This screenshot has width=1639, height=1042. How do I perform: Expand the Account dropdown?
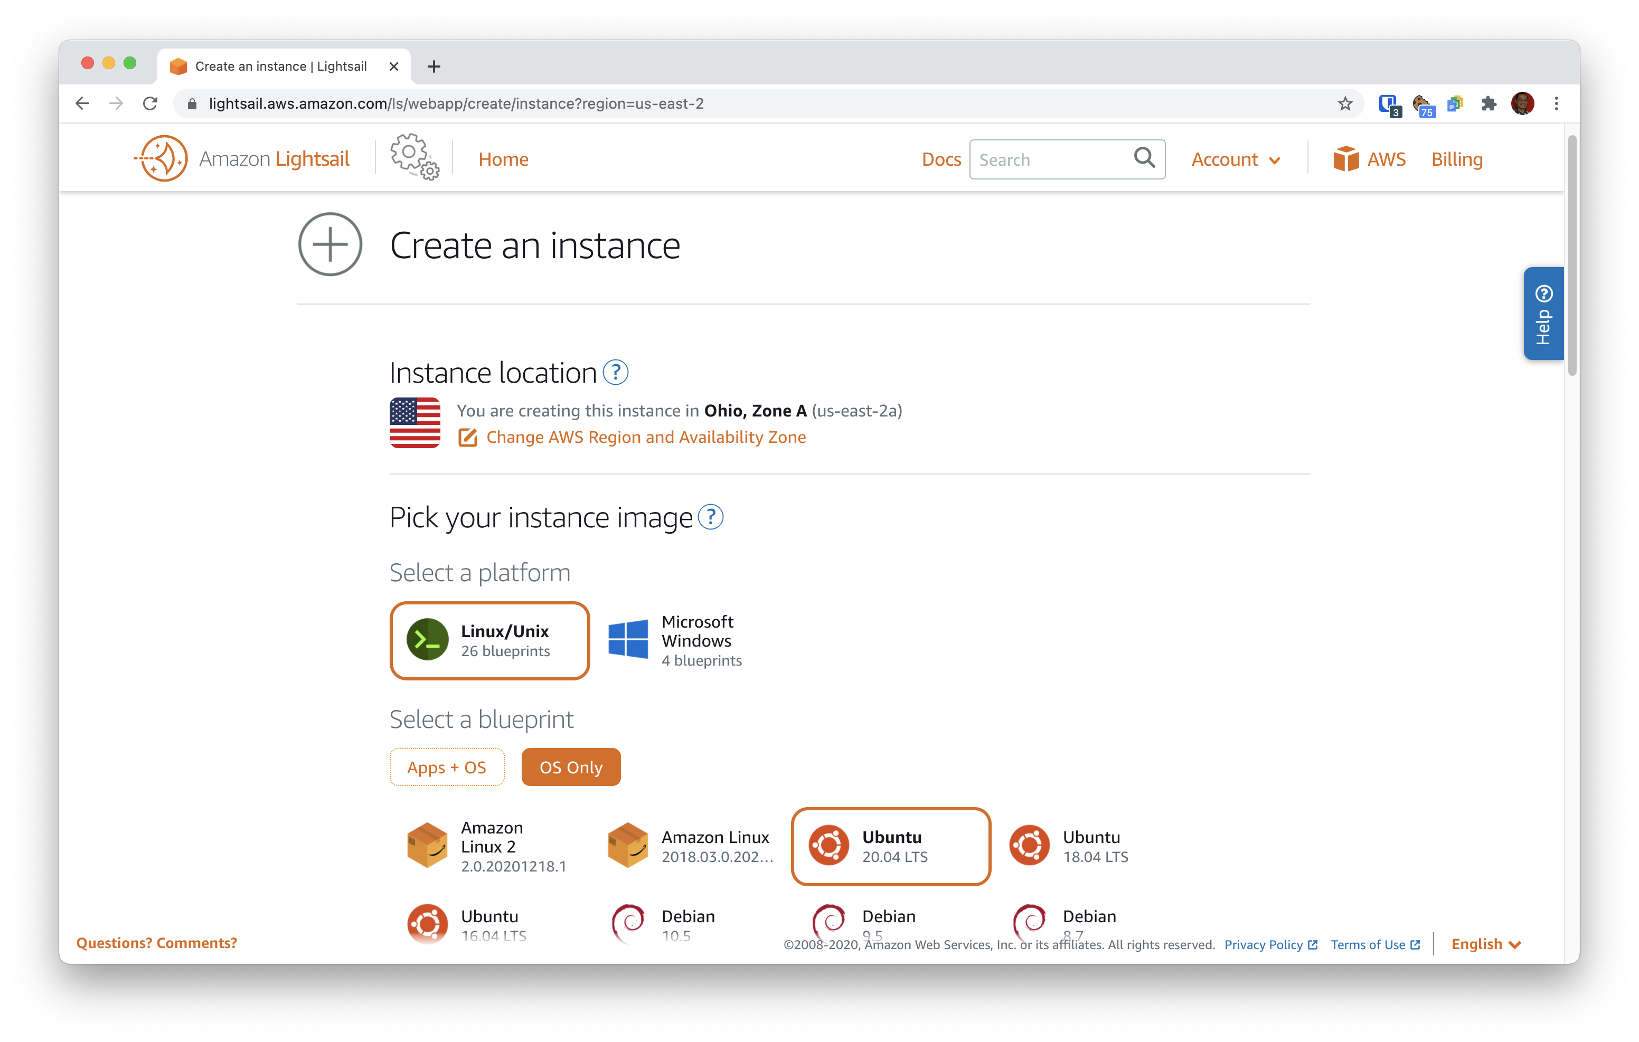click(1236, 159)
